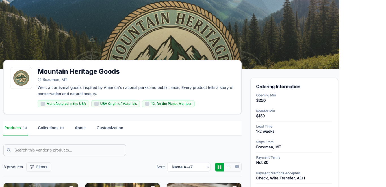Open the Products tab
This screenshot has width=386, height=187.
click(16, 128)
